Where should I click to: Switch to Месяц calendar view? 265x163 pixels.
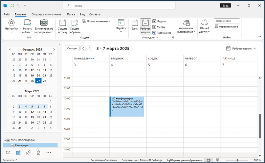click(159, 27)
